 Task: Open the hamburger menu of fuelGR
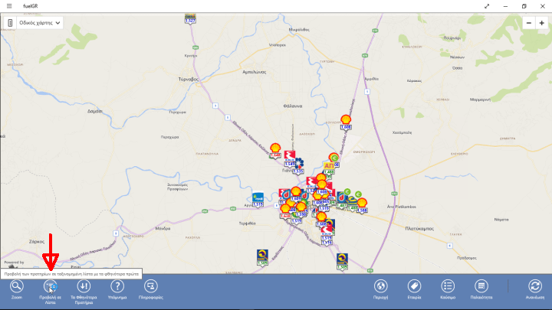point(9,6)
